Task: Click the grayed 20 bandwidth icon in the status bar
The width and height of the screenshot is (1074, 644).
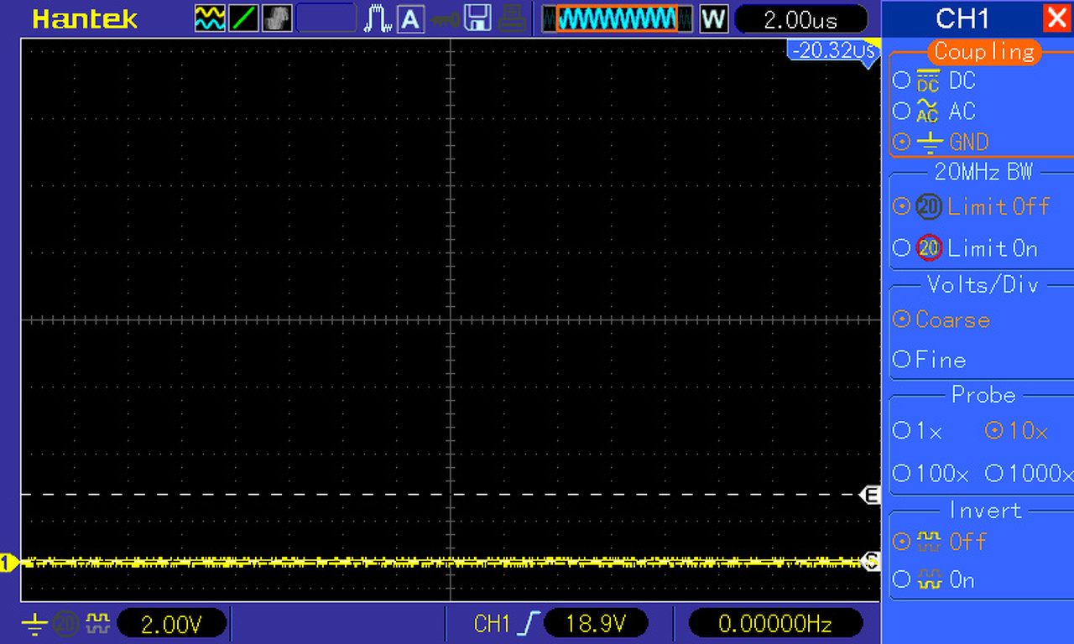Action: click(65, 623)
